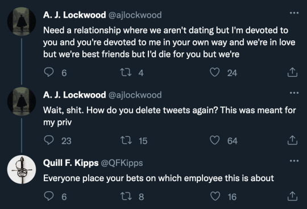Open more options on the first tweet
The height and width of the screenshot is (209, 307).
point(294,13)
